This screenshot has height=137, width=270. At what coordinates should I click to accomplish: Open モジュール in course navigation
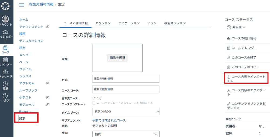click(27, 105)
